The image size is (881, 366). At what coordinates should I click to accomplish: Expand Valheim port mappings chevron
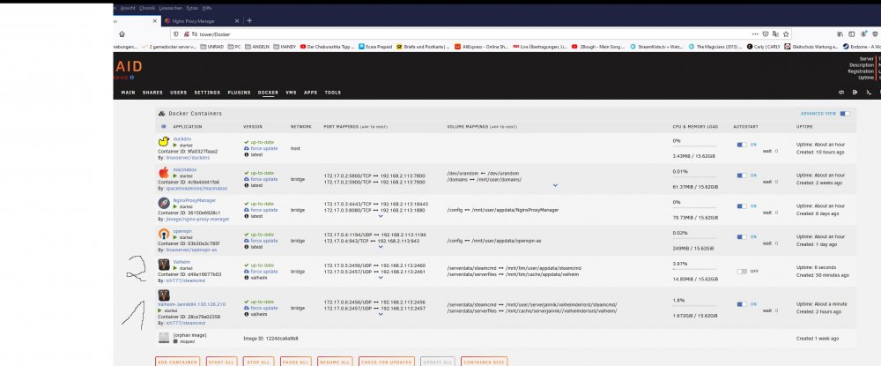381,277
